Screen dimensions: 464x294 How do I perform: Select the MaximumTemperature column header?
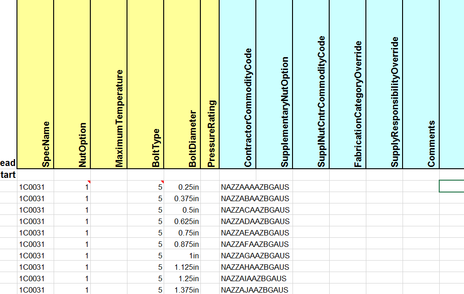[109, 84]
